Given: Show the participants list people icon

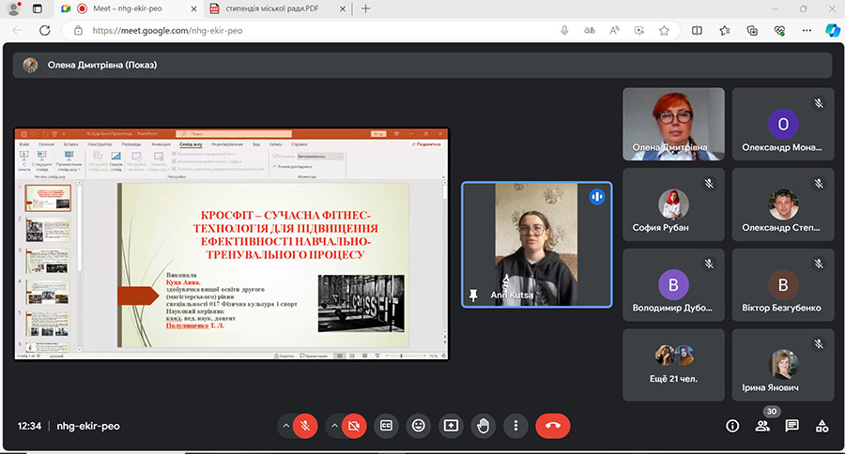Looking at the screenshot, I should coord(762,426).
